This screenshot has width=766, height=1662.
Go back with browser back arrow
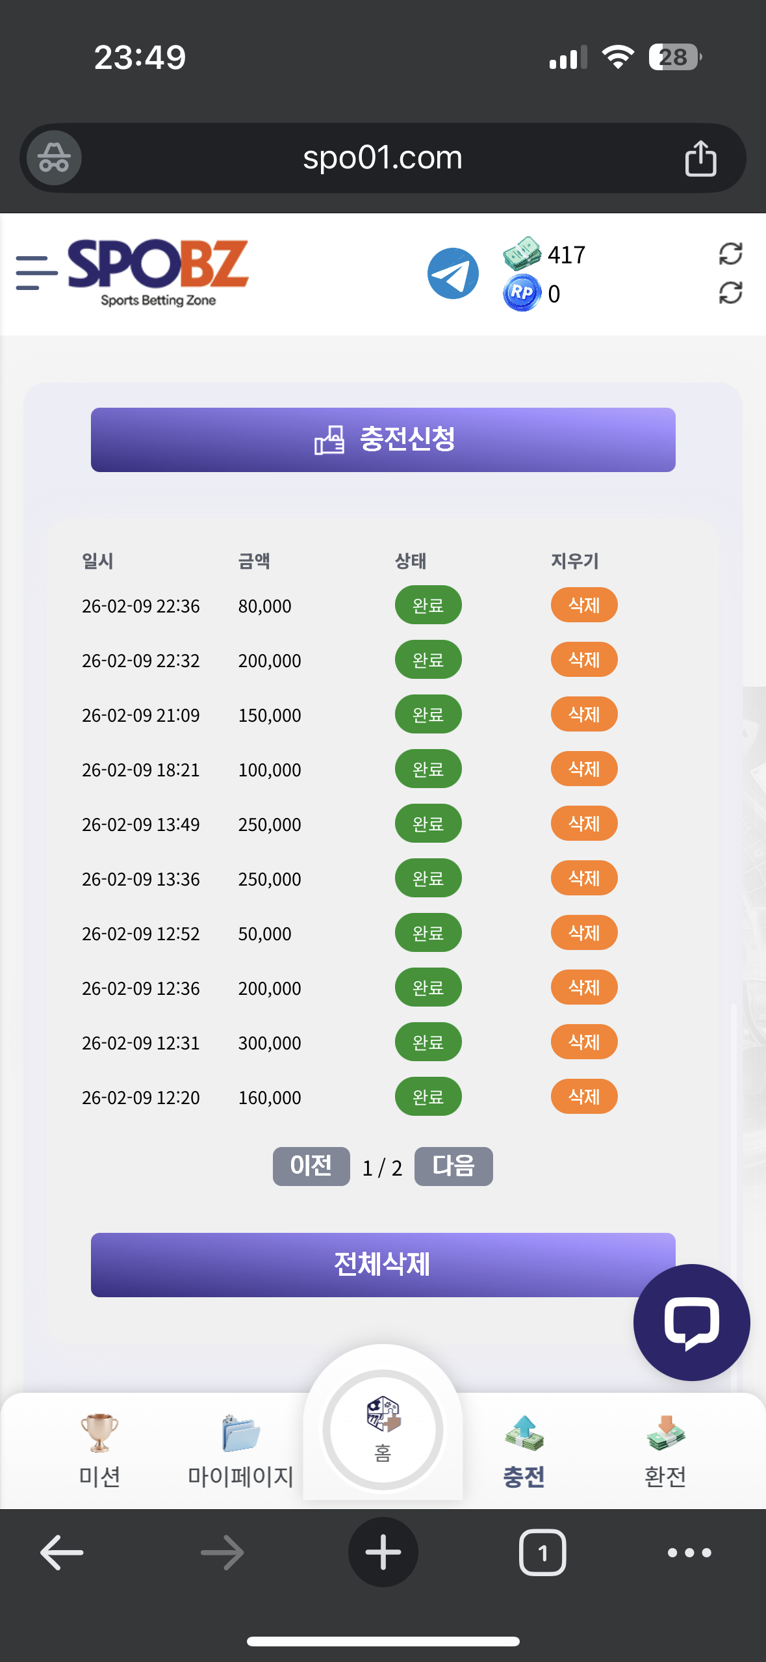(x=62, y=1552)
